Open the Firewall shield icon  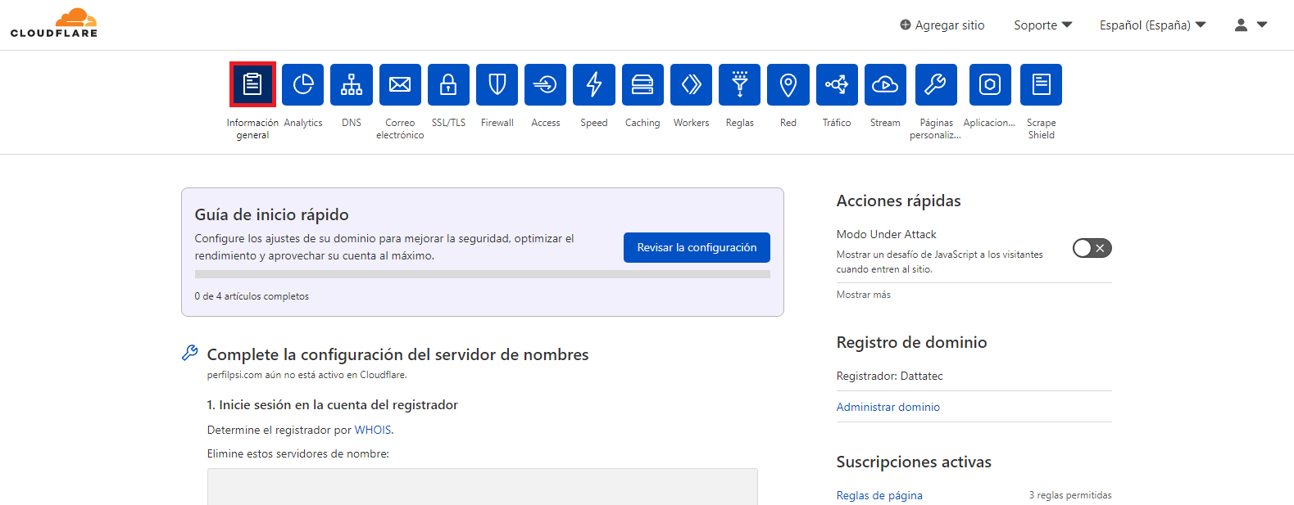[x=497, y=84]
